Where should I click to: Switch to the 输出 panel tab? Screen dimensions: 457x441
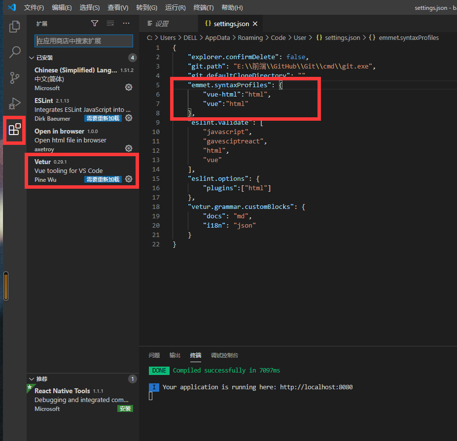(175, 355)
